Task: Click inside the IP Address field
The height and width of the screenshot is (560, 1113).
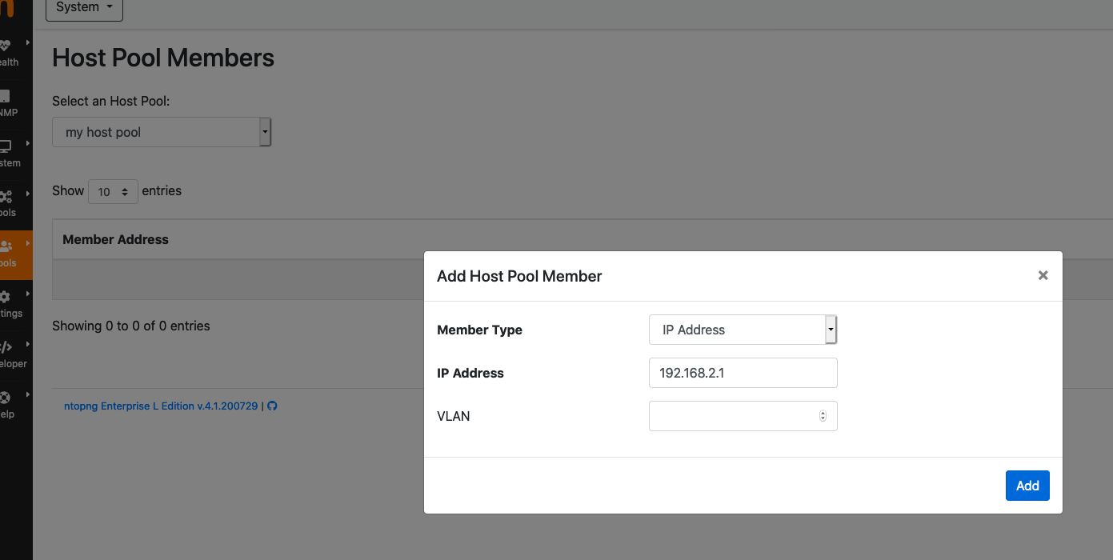Action: tap(743, 373)
